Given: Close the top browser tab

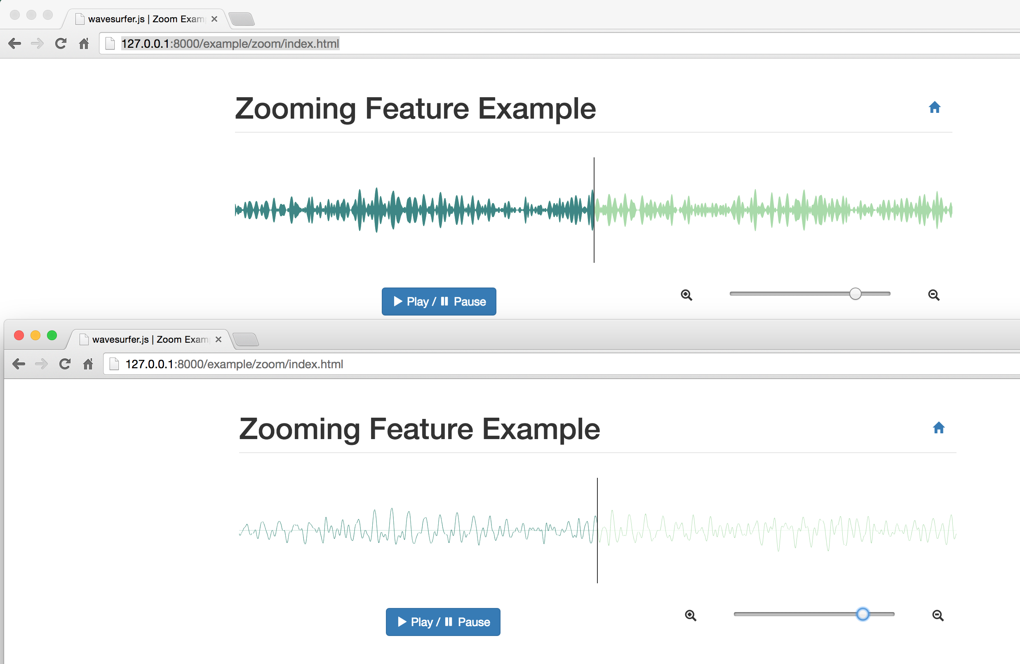Looking at the screenshot, I should click(x=214, y=19).
